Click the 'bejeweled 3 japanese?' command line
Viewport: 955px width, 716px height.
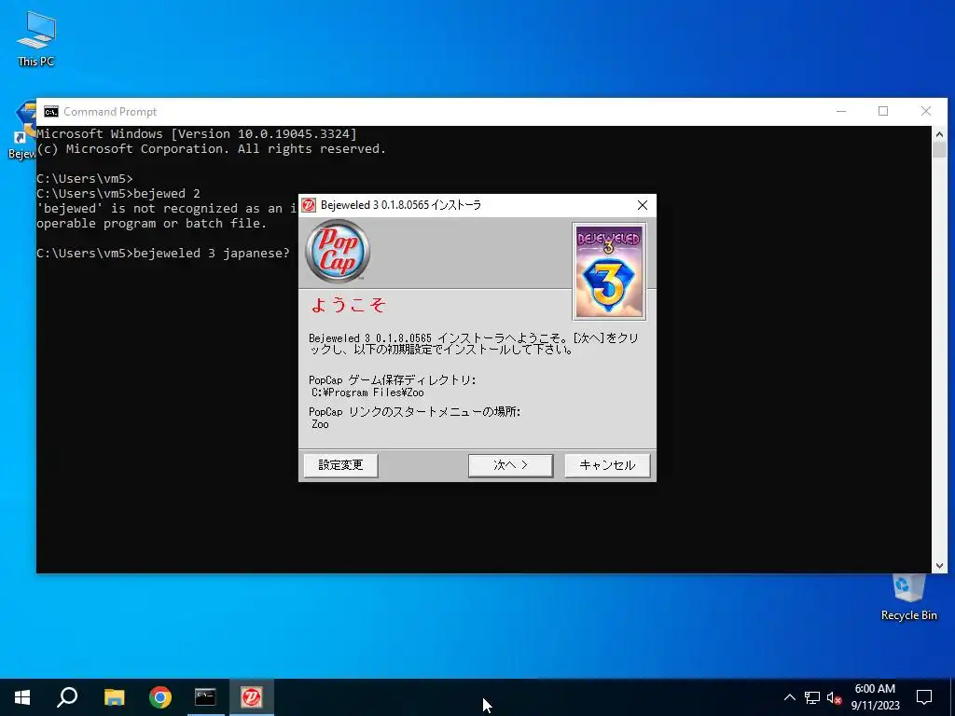click(162, 253)
